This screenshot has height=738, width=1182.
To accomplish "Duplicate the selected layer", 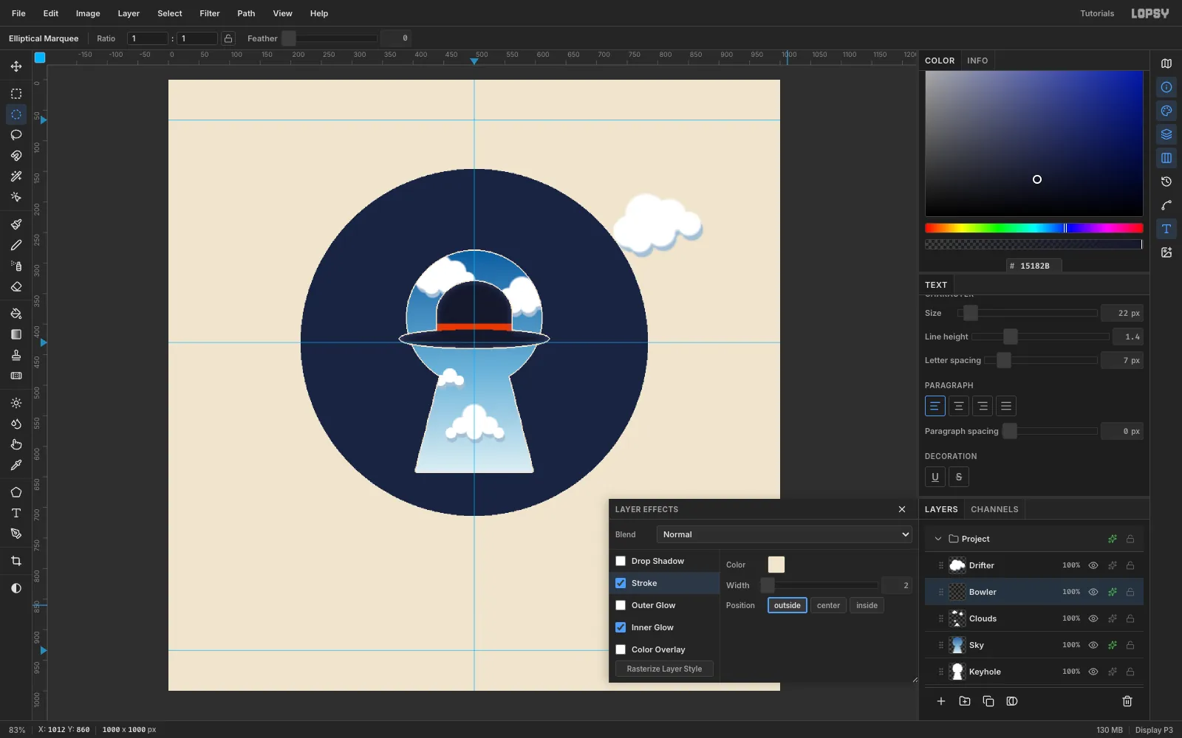I will 988,701.
